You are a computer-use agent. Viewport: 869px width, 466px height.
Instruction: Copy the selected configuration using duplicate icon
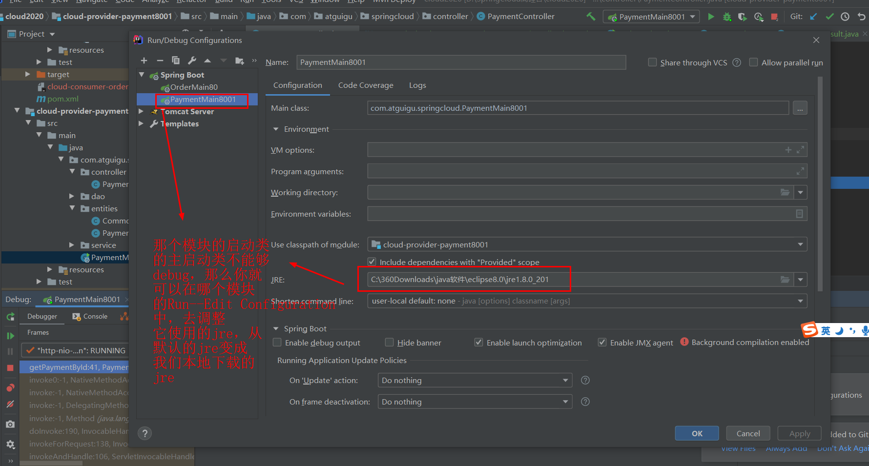pyautogui.click(x=176, y=60)
